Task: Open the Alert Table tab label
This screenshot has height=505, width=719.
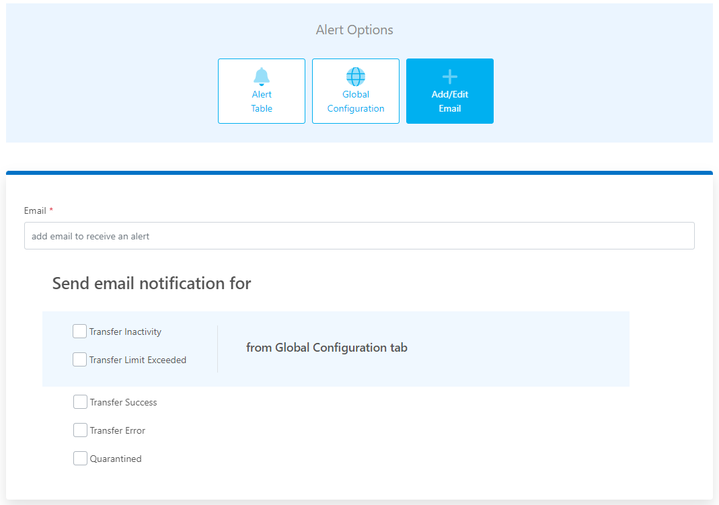Action: coord(262,102)
